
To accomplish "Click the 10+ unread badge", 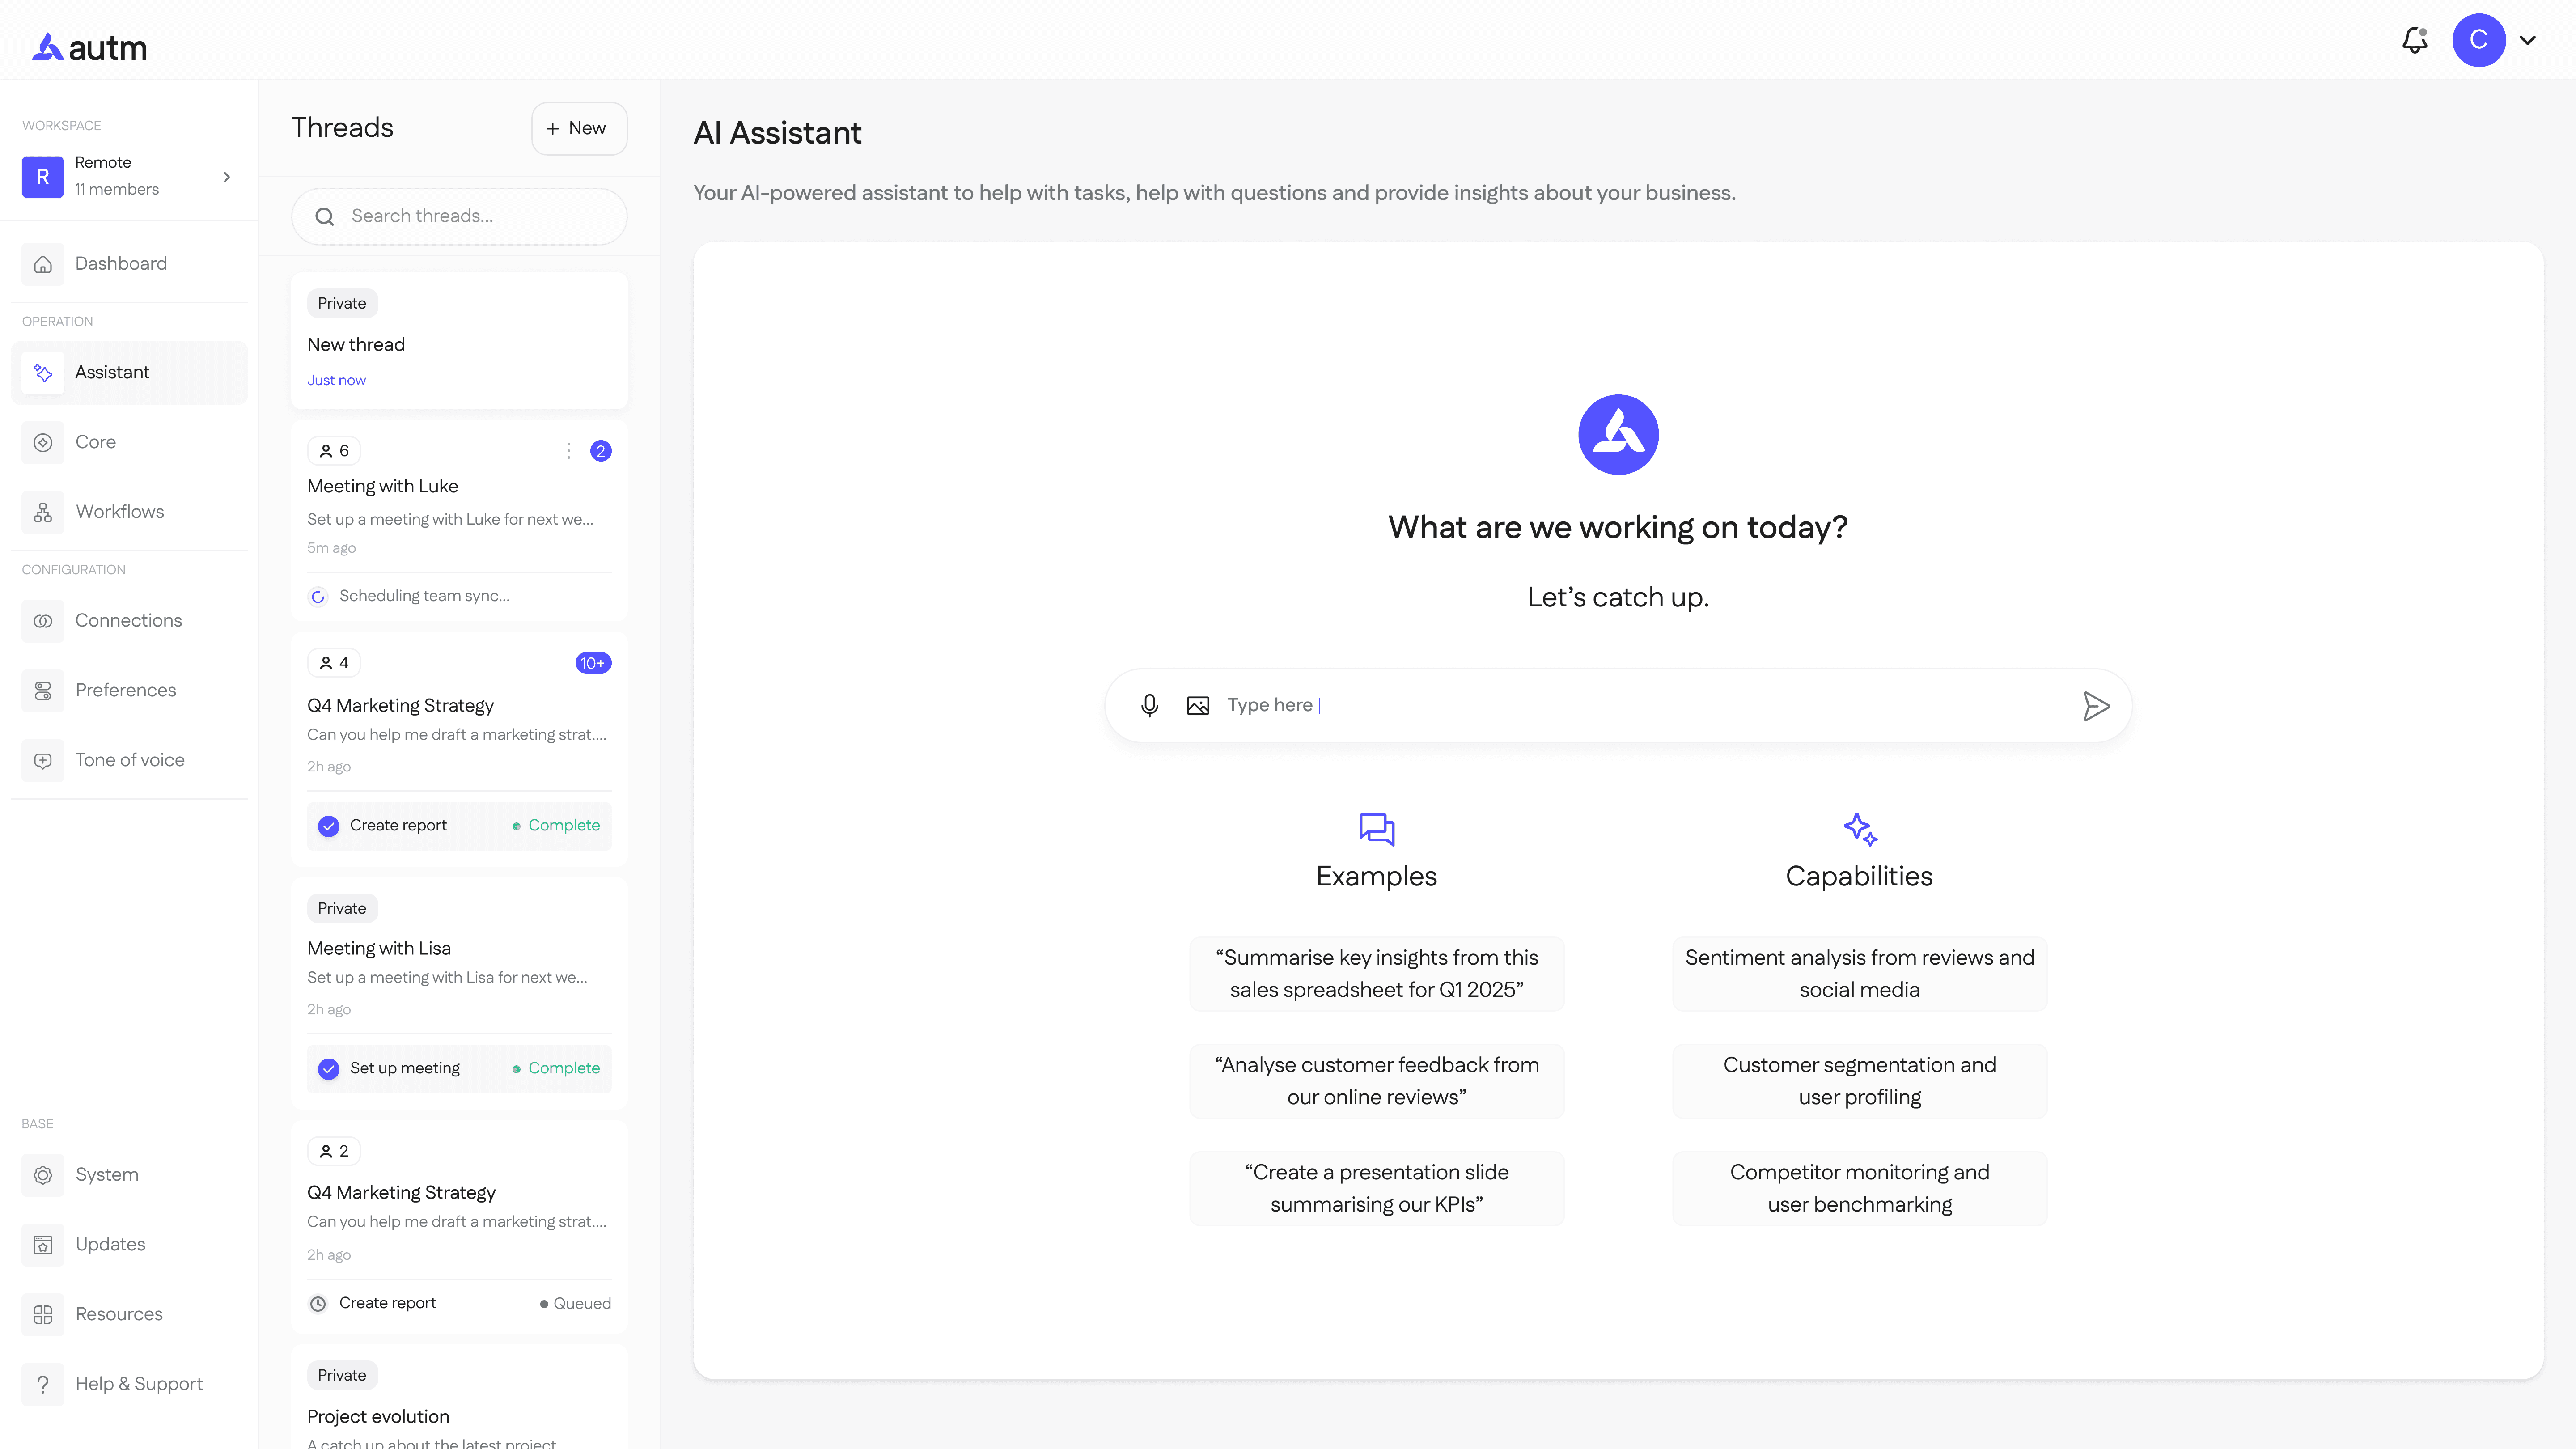I will pos(593,663).
